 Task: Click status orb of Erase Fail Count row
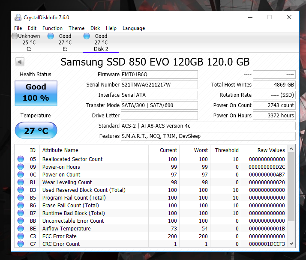click(x=21, y=205)
